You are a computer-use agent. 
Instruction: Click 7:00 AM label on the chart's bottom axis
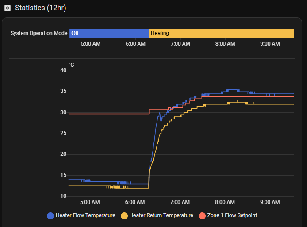click(180, 202)
